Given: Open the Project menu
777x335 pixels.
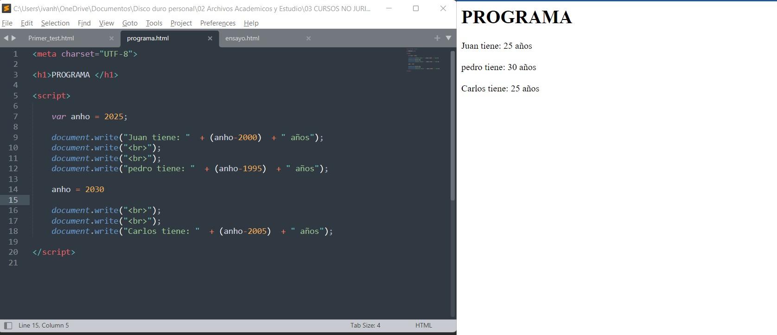Looking at the screenshot, I should click(181, 23).
